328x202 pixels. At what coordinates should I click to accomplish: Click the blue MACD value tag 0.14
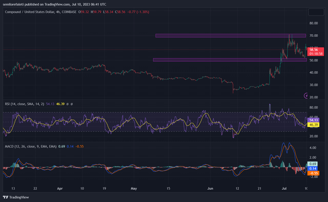[x=313, y=168]
